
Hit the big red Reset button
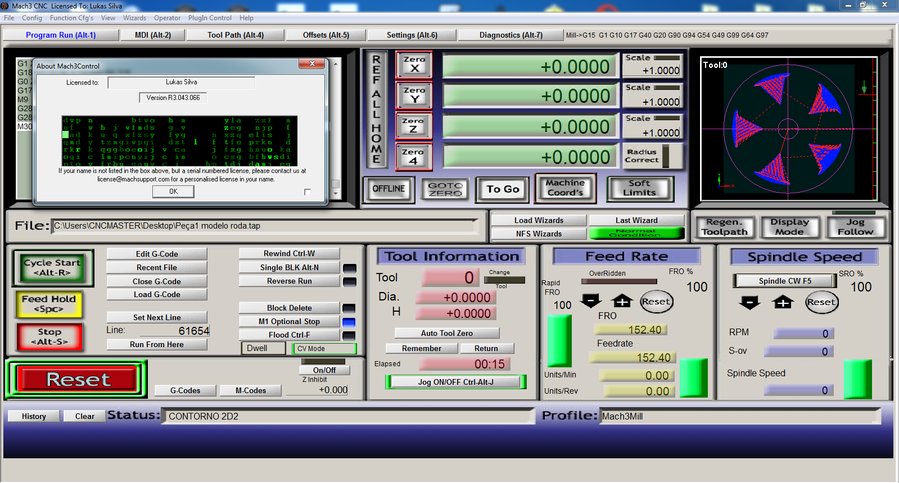(x=78, y=380)
